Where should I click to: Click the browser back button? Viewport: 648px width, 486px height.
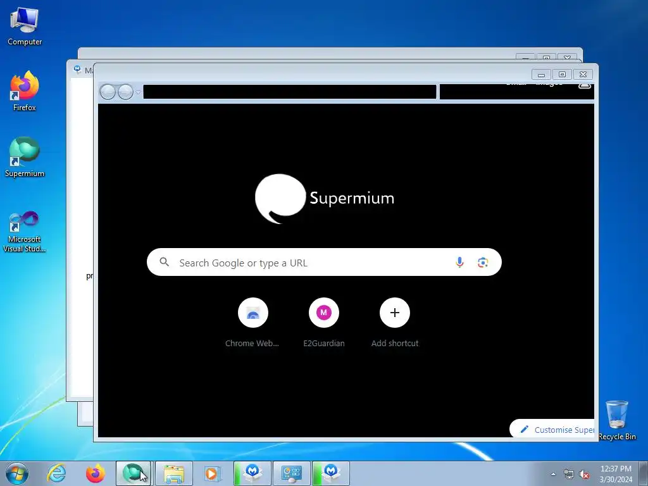[108, 92]
